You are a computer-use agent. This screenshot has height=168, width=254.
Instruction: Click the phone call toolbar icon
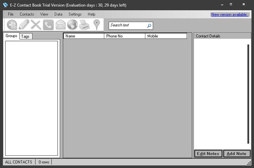pos(48,25)
